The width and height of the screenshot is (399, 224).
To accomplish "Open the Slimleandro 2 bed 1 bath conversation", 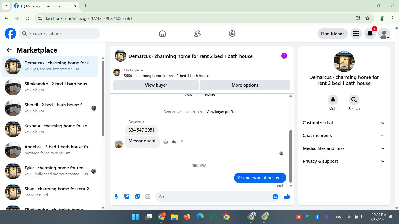I will coord(51,87).
